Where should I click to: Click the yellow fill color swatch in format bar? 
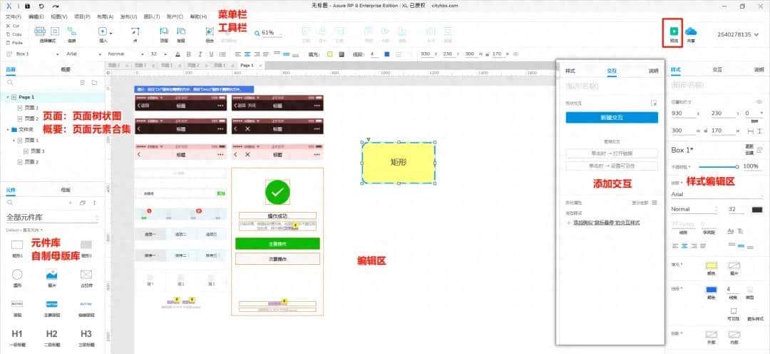329,54
